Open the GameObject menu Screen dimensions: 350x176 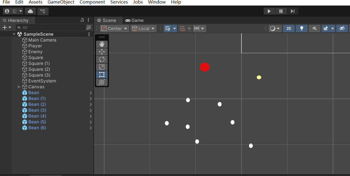(x=61, y=2)
